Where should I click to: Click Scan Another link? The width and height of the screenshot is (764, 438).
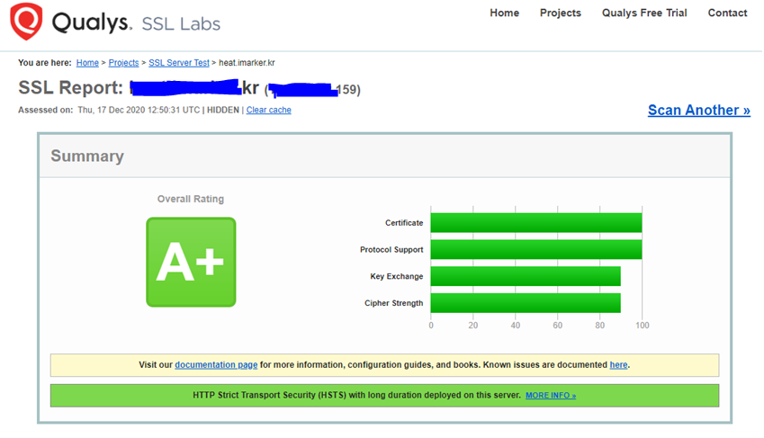coord(698,110)
